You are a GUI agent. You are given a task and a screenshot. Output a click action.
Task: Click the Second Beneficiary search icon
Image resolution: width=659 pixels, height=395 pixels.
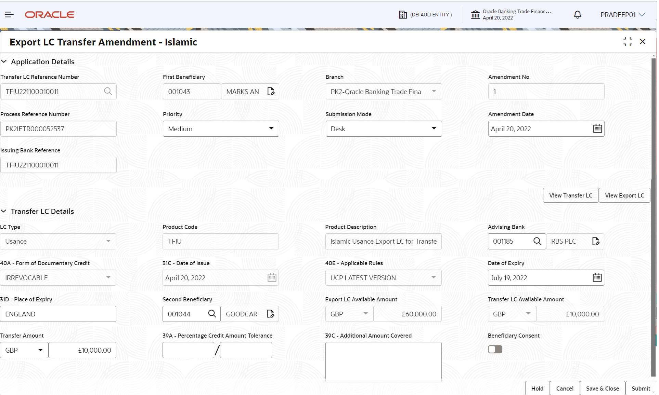pos(212,314)
